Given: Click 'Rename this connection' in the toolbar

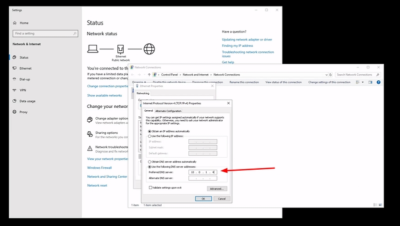Looking at the screenshot, I should (244, 82).
